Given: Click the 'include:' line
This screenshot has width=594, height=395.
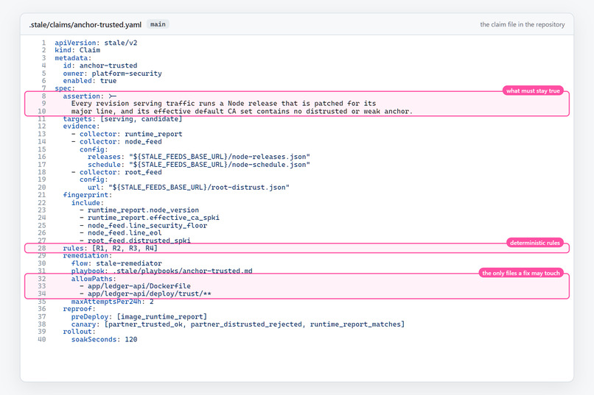Looking at the screenshot, I should pyautogui.click(x=88, y=202).
